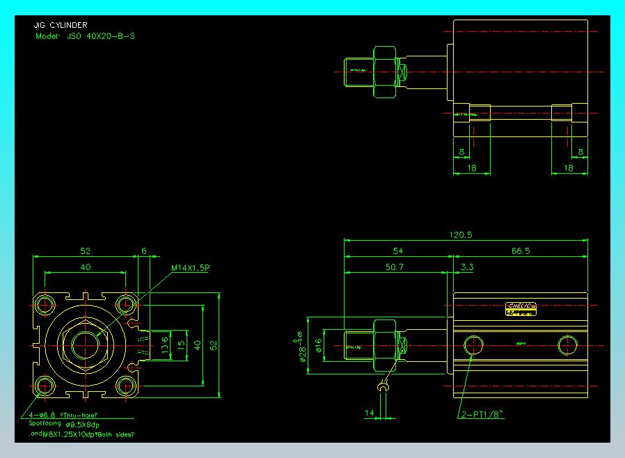The height and width of the screenshot is (458, 625).
Task: Select the vertical 52 height dimension
Action: click(214, 345)
